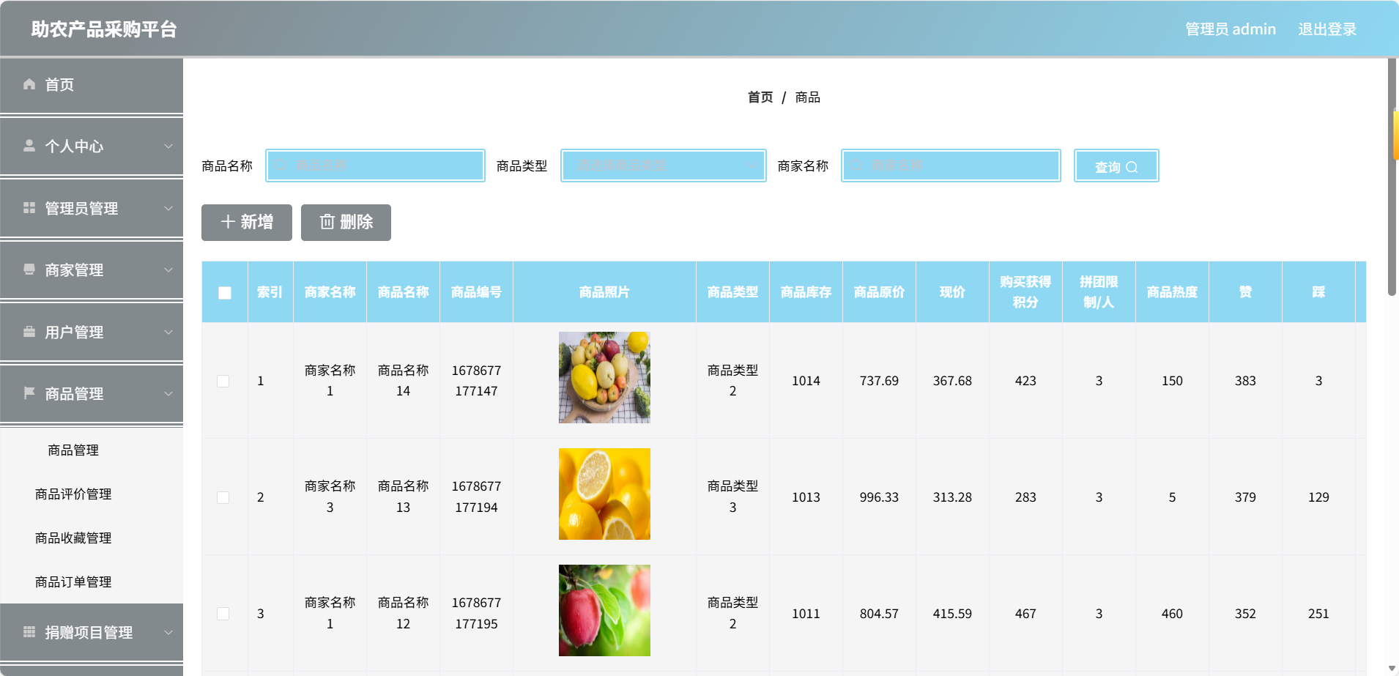Viewport: 1399px width, 676px height.
Task: Click product number 1678677177147 cell
Action: click(476, 381)
